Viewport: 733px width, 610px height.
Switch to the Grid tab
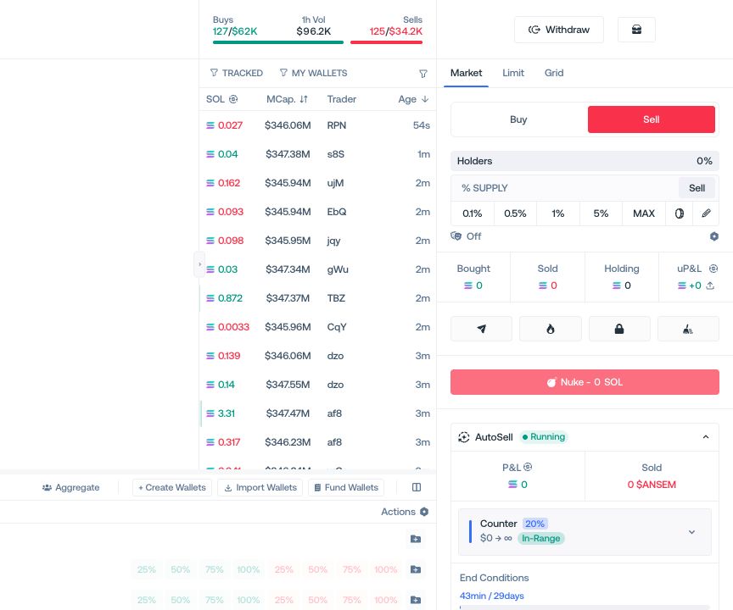[x=553, y=73]
